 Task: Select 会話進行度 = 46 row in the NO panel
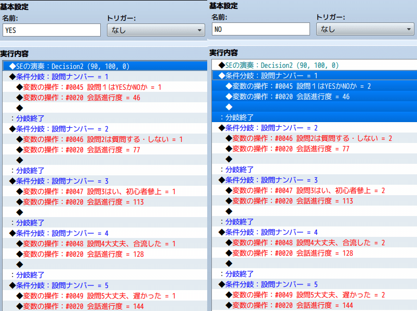click(x=314, y=97)
